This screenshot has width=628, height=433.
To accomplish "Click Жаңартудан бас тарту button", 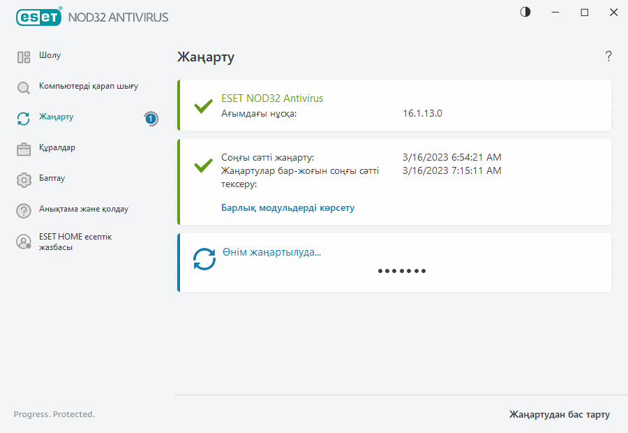I will click(x=559, y=414).
